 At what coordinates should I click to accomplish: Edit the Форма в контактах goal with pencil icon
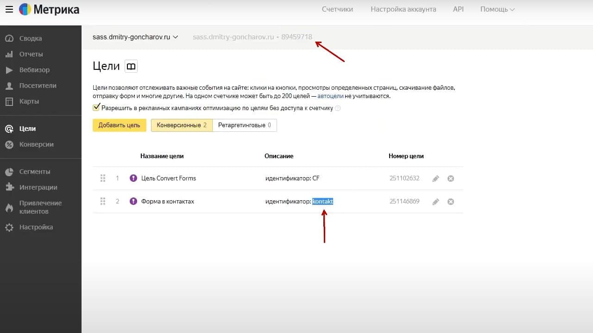(x=435, y=202)
